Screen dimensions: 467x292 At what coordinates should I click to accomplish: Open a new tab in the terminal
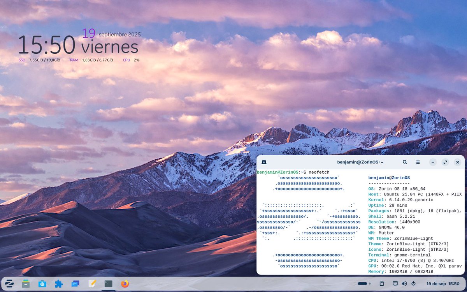[264, 162]
